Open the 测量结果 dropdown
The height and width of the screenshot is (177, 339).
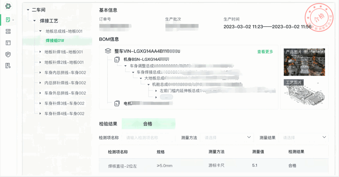[x=303, y=138]
